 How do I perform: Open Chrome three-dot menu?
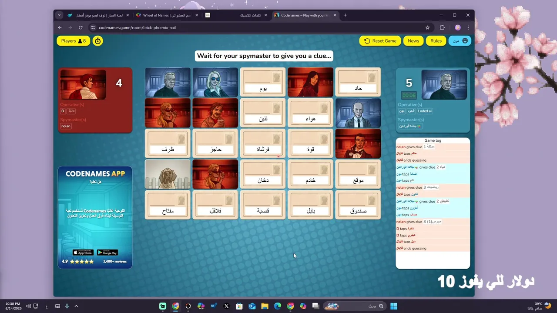point(468,27)
